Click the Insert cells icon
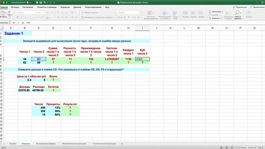 (185, 13)
